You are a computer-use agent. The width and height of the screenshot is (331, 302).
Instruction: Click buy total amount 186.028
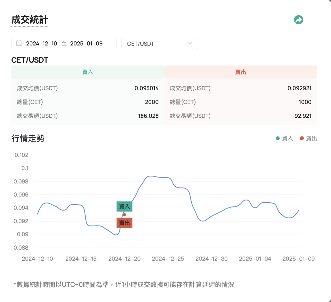pos(148,116)
